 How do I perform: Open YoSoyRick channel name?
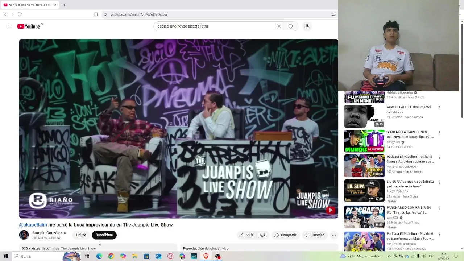click(393, 142)
